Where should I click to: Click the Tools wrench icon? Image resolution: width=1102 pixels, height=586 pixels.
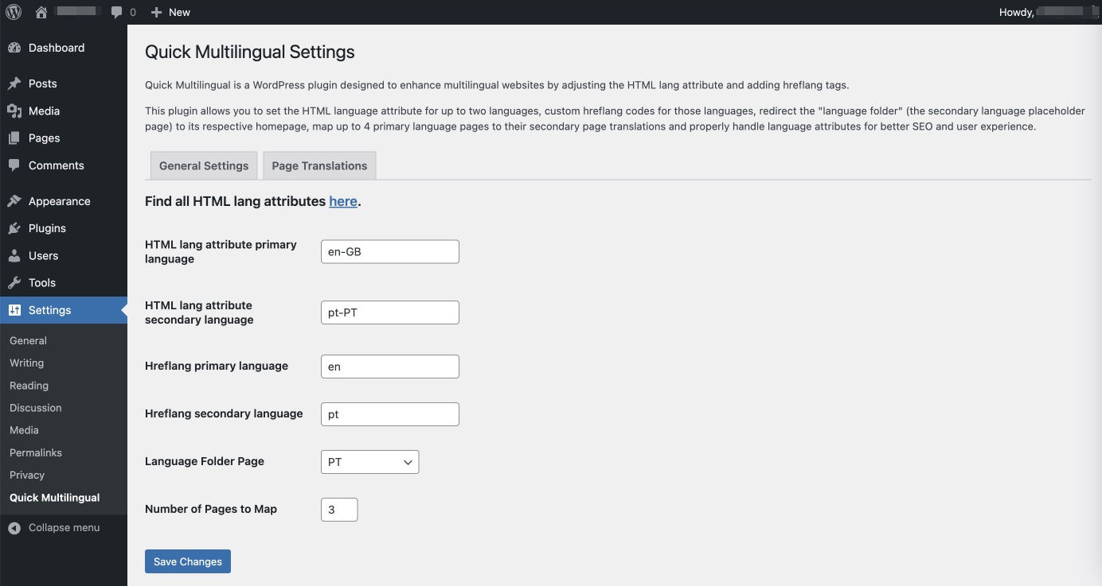click(x=14, y=283)
